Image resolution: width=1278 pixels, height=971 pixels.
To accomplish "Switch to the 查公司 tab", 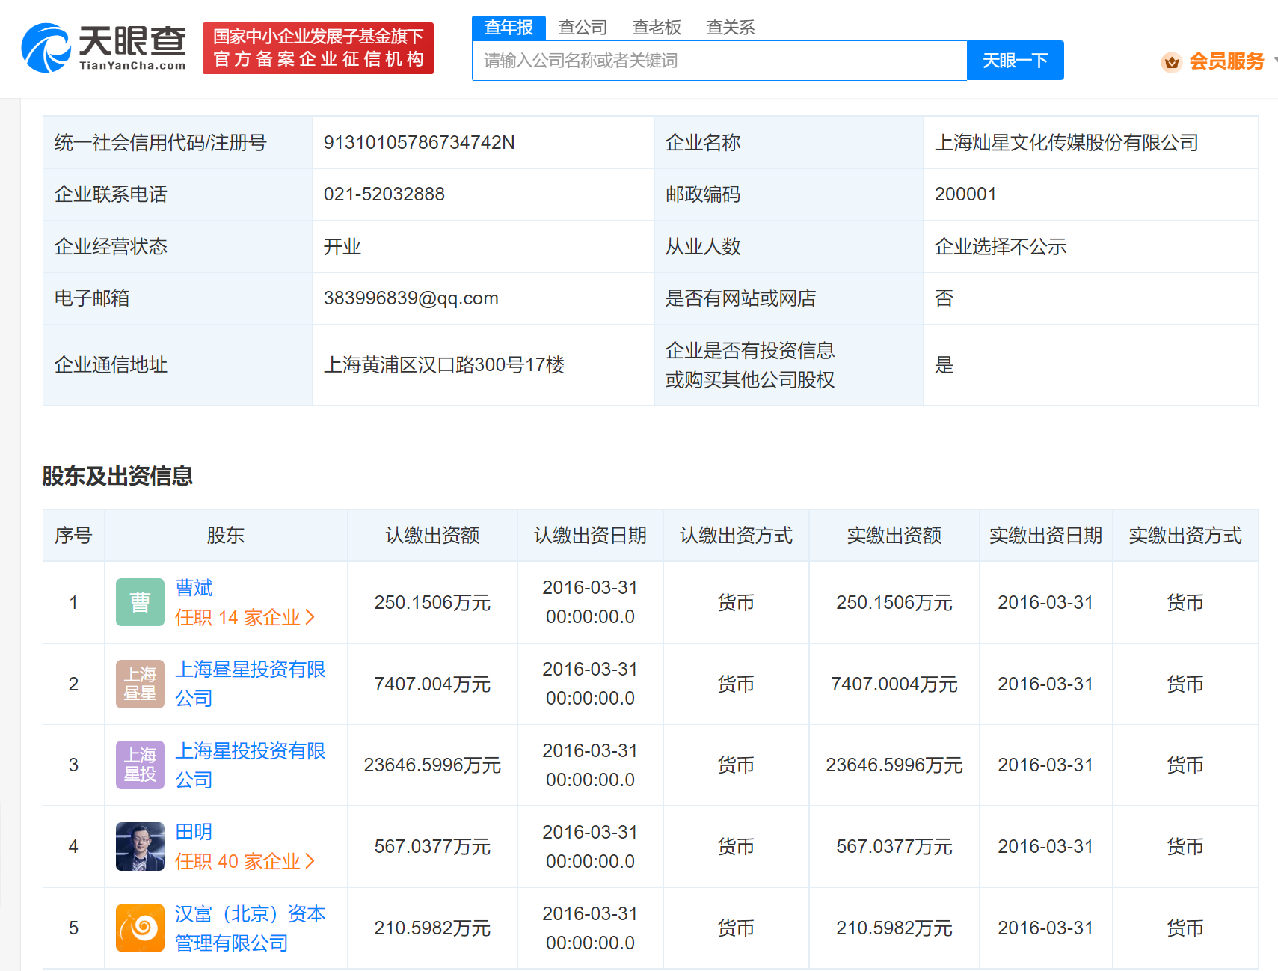I will 583,27.
